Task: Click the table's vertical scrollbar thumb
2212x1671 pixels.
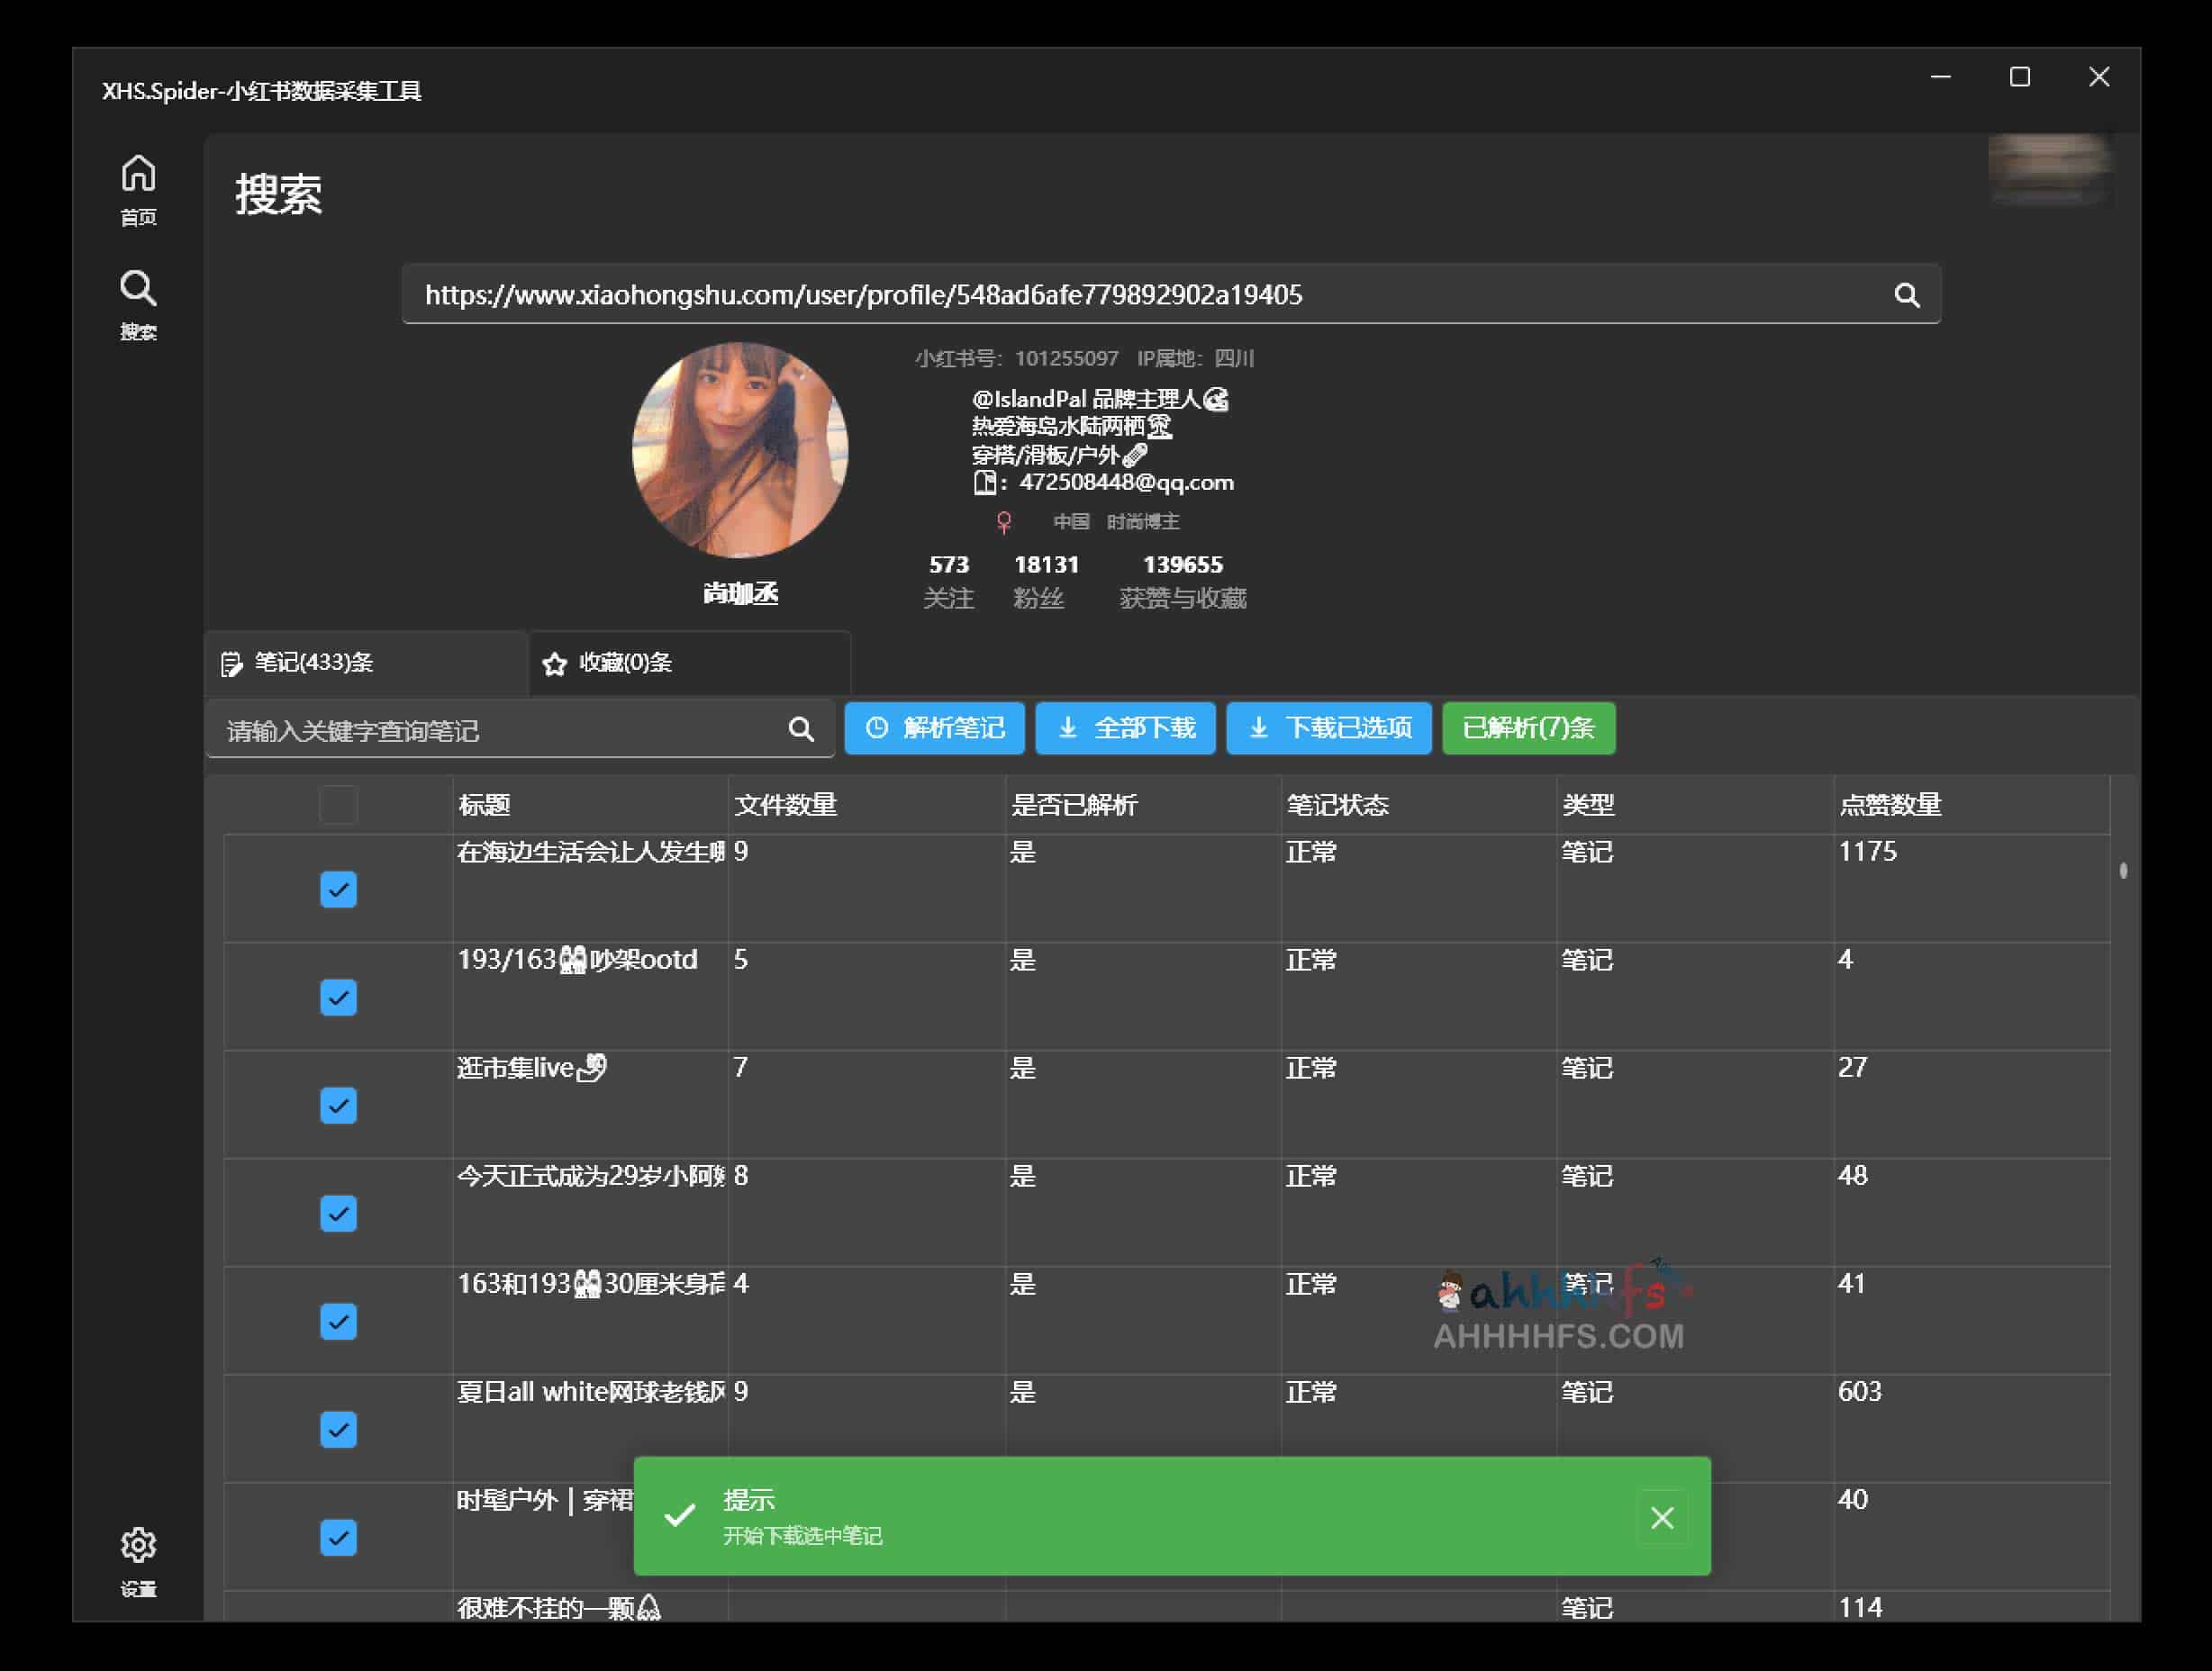Action: point(2122,871)
